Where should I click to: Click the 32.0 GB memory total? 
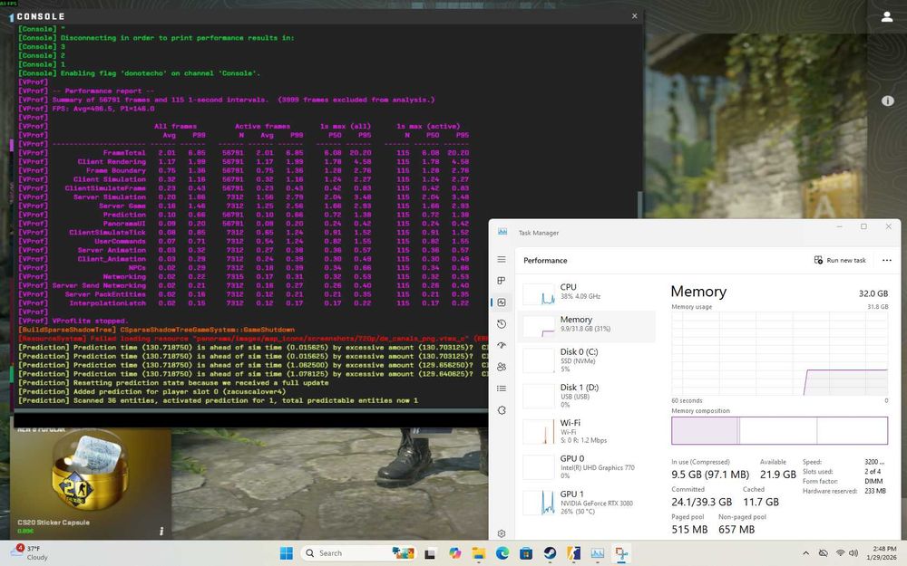pyautogui.click(x=873, y=293)
